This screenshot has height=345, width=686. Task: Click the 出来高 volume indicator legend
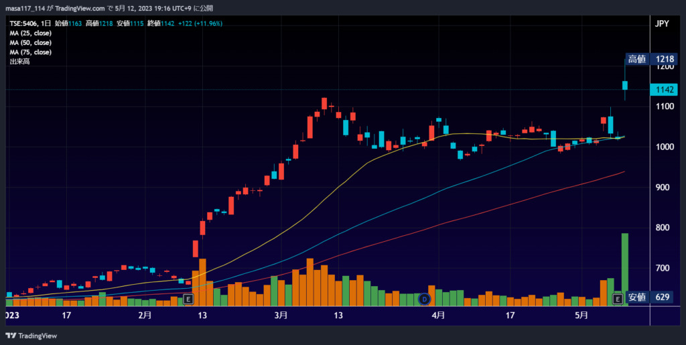point(19,62)
